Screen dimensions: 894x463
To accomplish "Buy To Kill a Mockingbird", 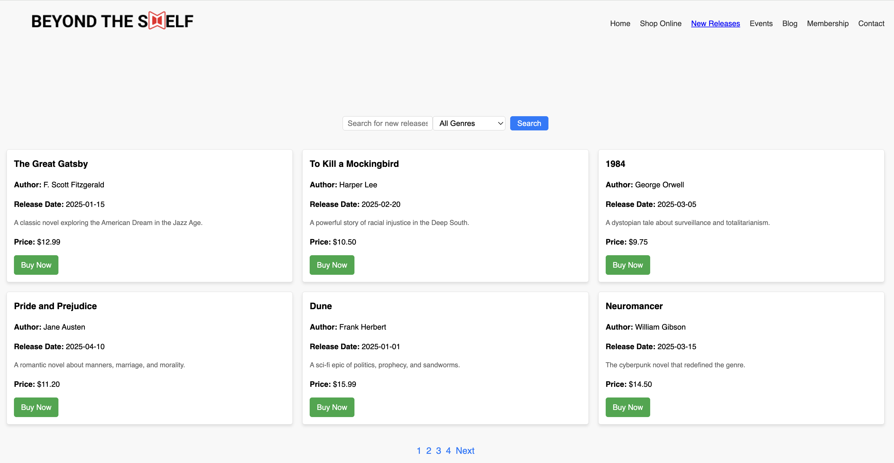I will [x=332, y=265].
